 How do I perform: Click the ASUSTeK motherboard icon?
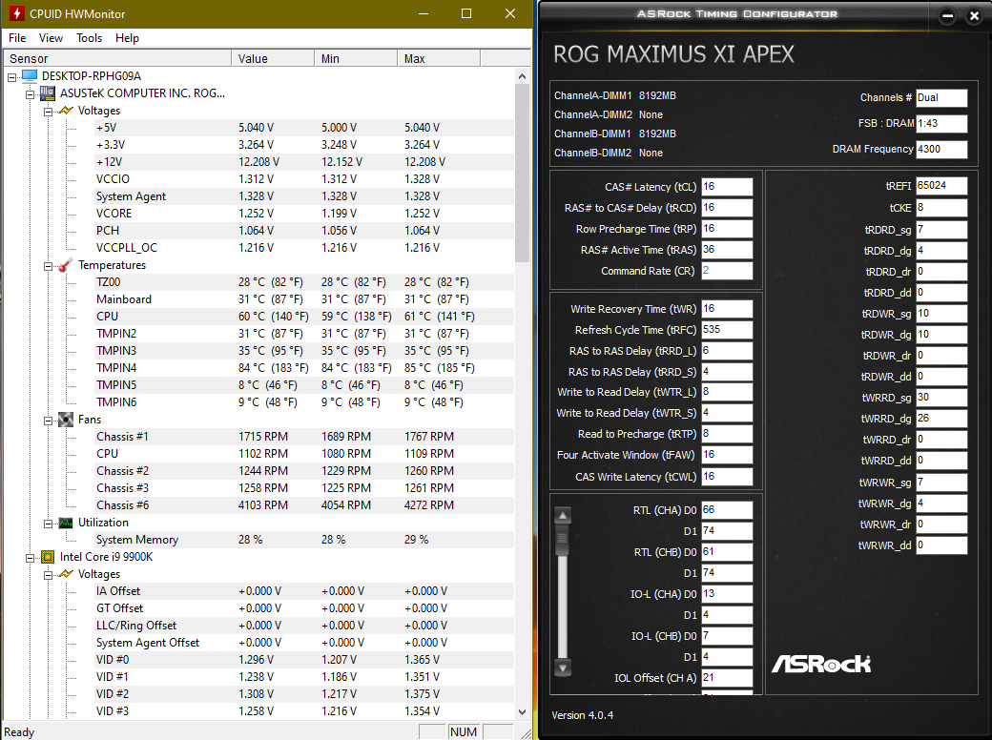click(x=48, y=93)
